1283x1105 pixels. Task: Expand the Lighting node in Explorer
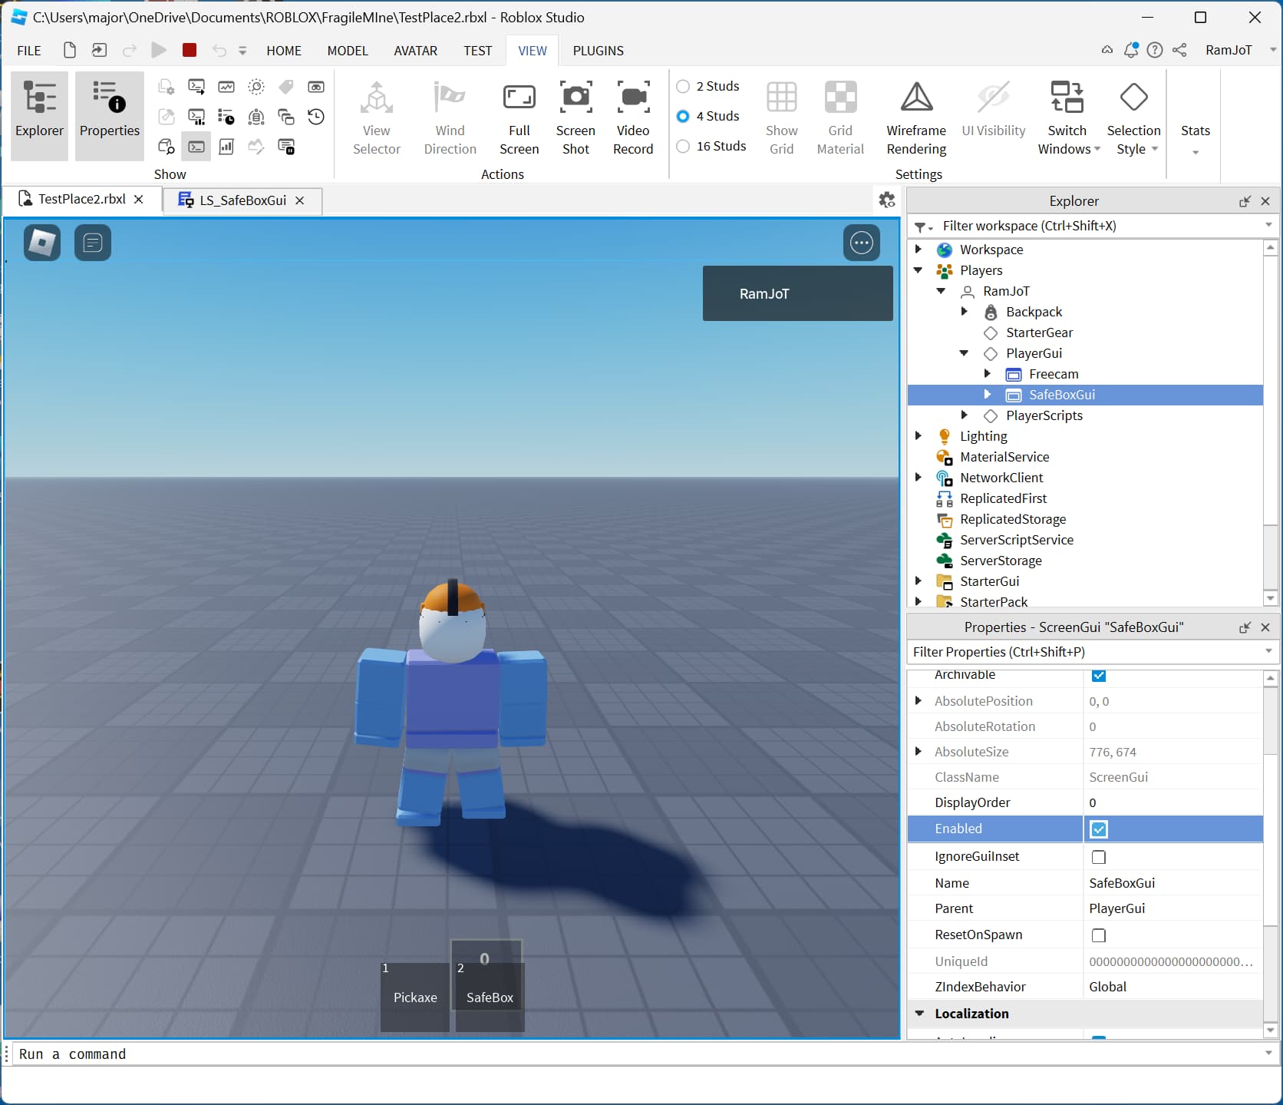(918, 435)
